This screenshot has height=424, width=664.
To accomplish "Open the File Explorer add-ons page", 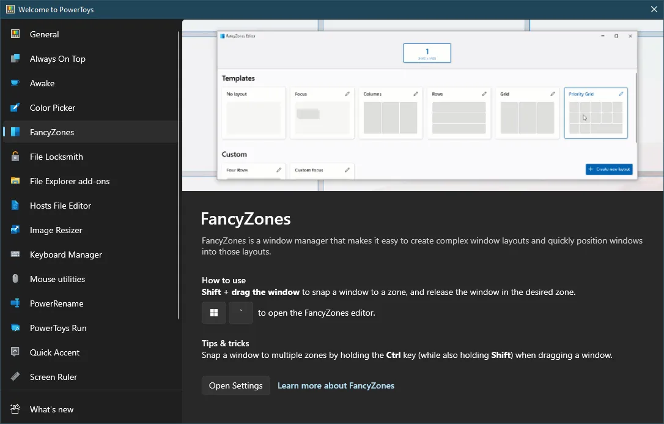I will click(x=69, y=181).
